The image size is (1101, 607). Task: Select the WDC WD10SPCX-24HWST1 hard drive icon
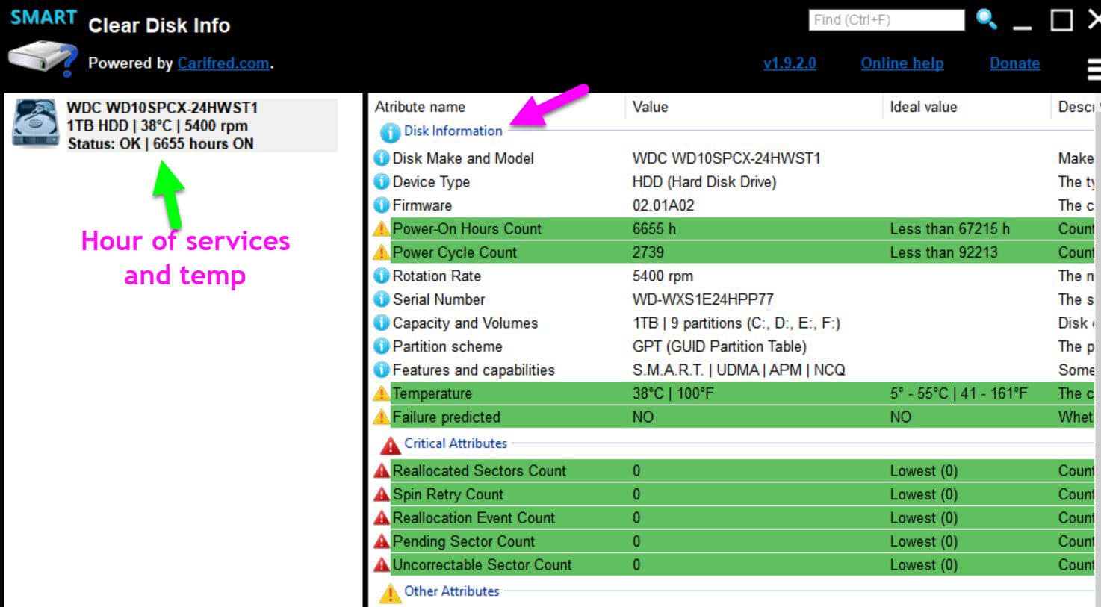[35, 122]
